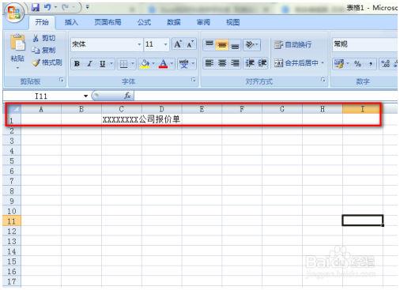Click the Insert Function fx icon
This screenshot has height=290, width=400.
pos(127,96)
